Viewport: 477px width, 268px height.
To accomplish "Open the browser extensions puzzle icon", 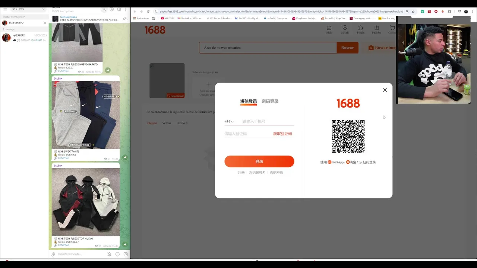I will (449, 12).
